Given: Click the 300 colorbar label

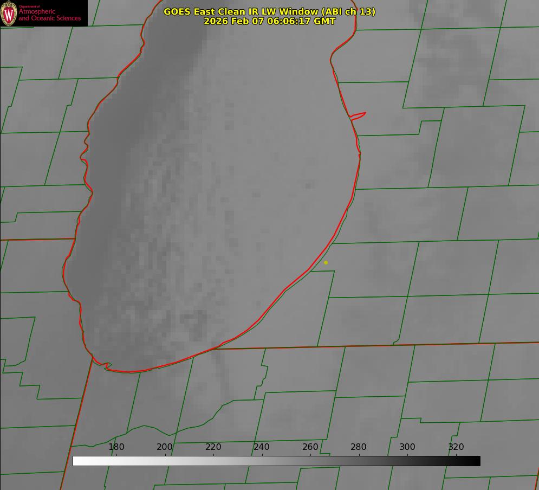Looking at the screenshot, I should [407, 447].
